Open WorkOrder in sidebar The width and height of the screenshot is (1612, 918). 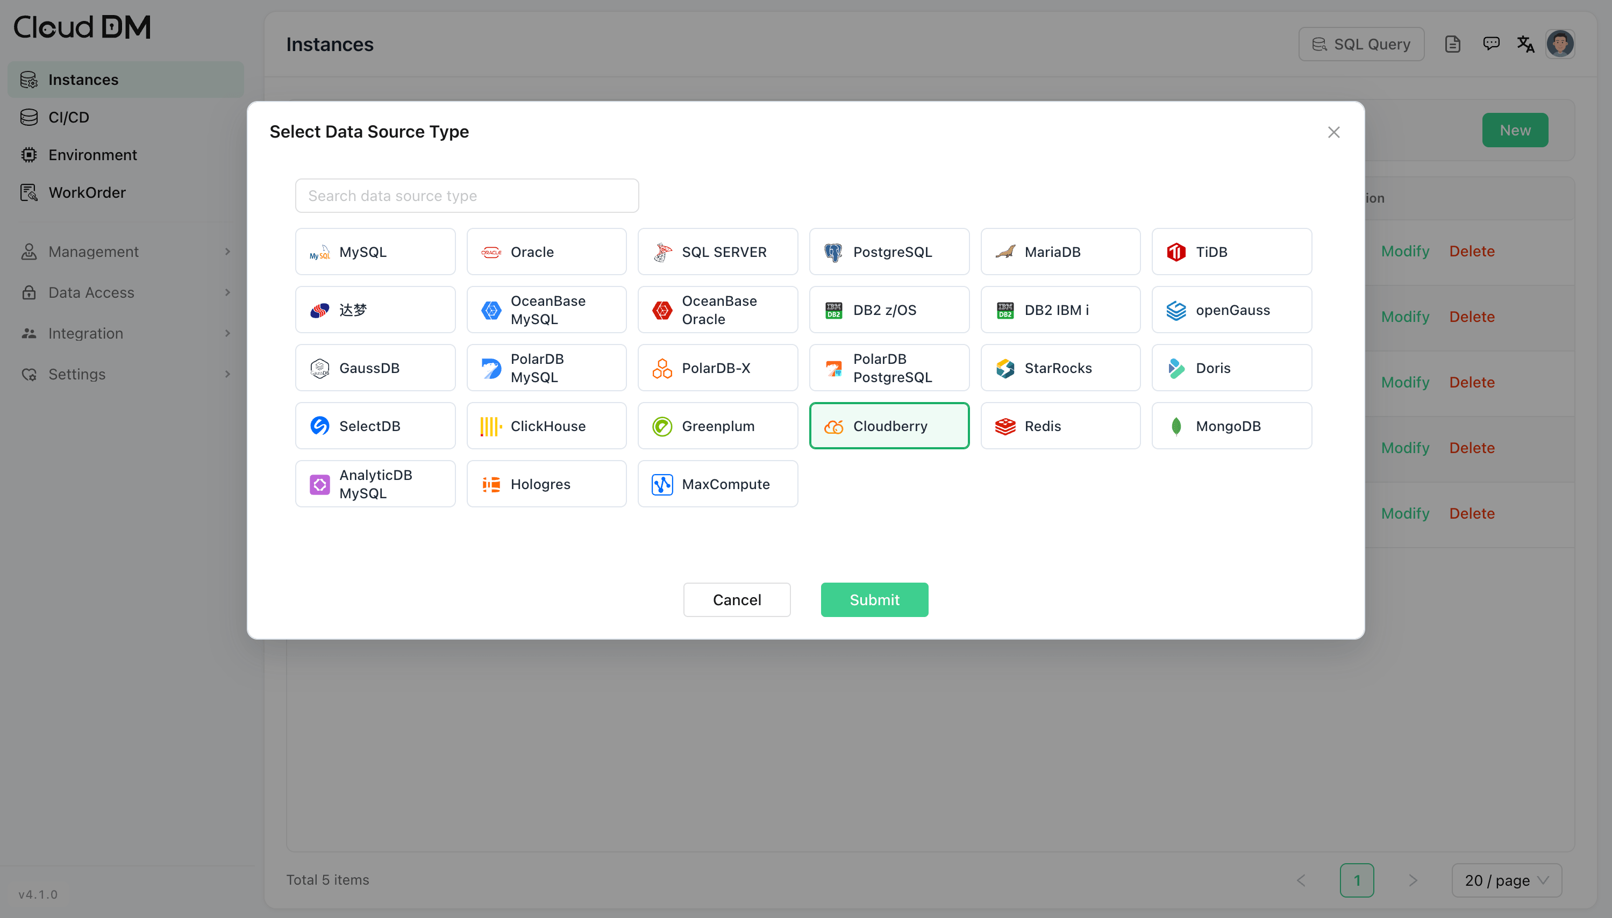click(x=126, y=192)
